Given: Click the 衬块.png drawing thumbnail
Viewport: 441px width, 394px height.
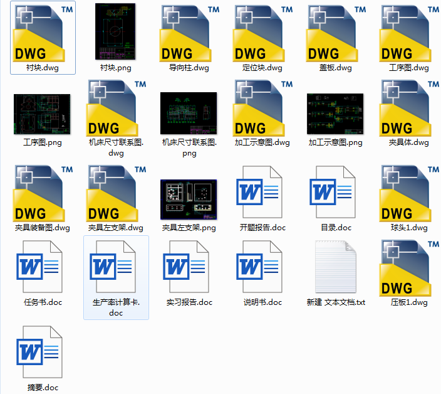Looking at the screenshot, I should pos(115,31).
